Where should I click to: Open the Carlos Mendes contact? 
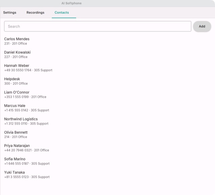(17, 39)
